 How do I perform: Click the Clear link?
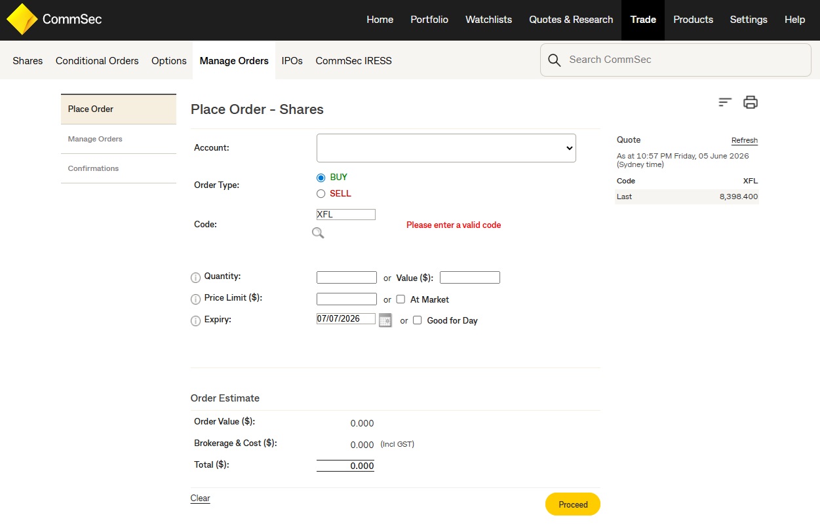tap(200, 498)
